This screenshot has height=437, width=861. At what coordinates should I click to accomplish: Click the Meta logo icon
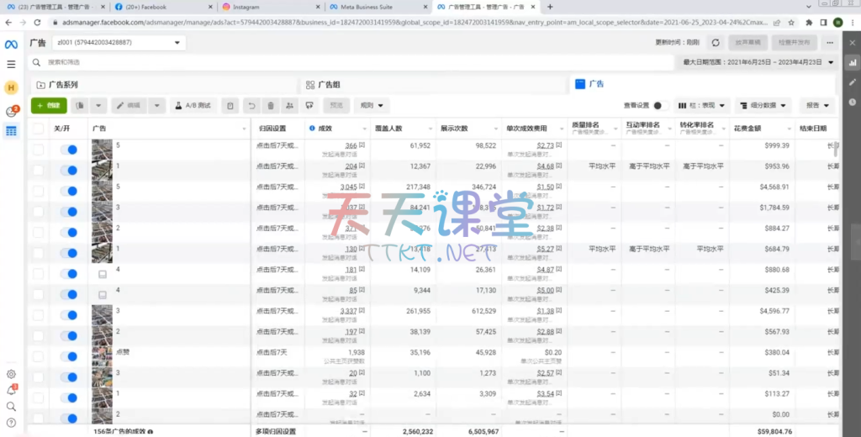11,43
